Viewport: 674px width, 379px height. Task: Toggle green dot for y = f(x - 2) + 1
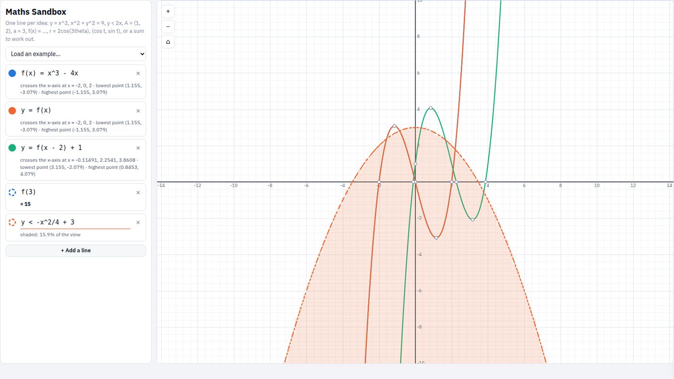(13, 148)
